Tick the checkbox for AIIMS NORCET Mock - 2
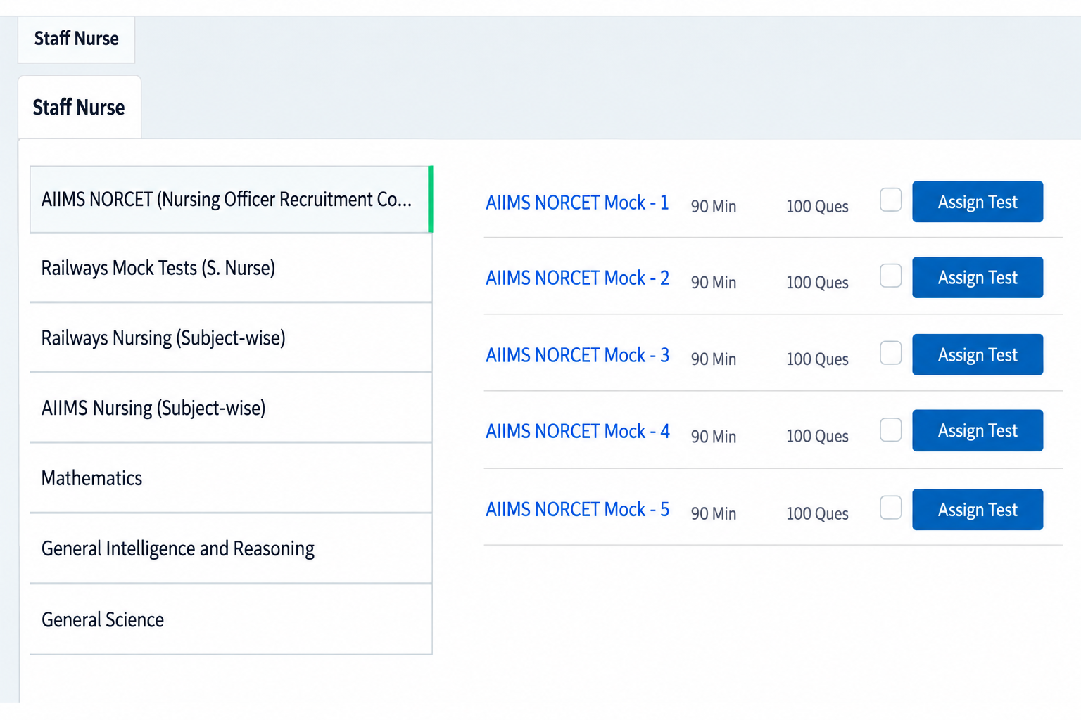 coord(890,276)
